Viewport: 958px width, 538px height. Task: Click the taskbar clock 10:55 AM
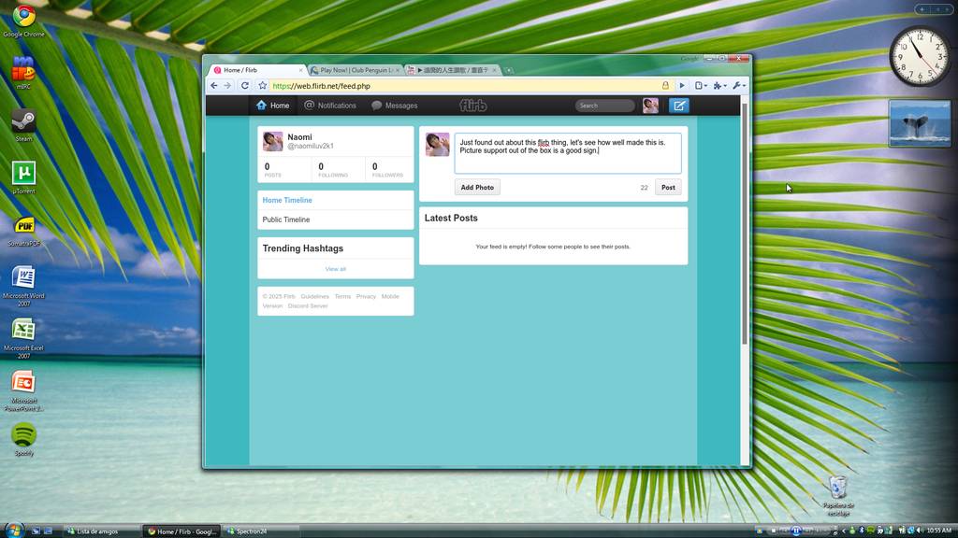tap(939, 531)
